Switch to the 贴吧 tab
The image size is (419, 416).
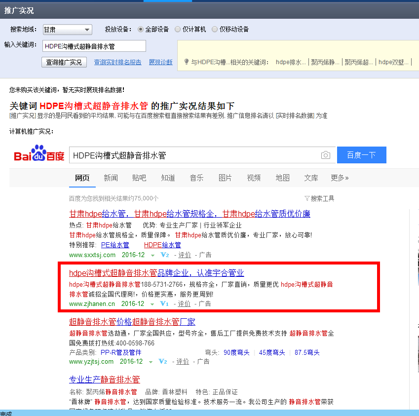click(139, 178)
